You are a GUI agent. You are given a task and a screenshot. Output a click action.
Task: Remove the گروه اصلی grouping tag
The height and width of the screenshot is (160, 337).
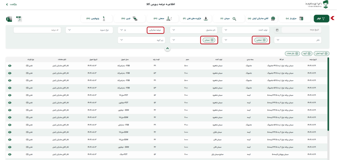pos(326,53)
